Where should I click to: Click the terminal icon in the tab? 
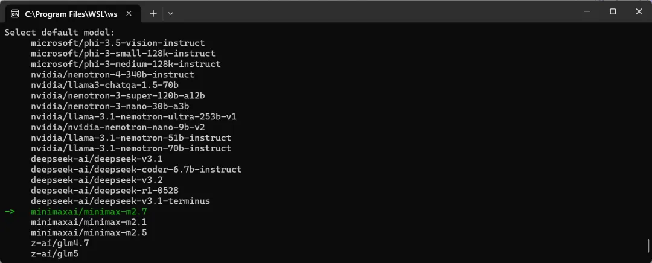[x=14, y=13]
